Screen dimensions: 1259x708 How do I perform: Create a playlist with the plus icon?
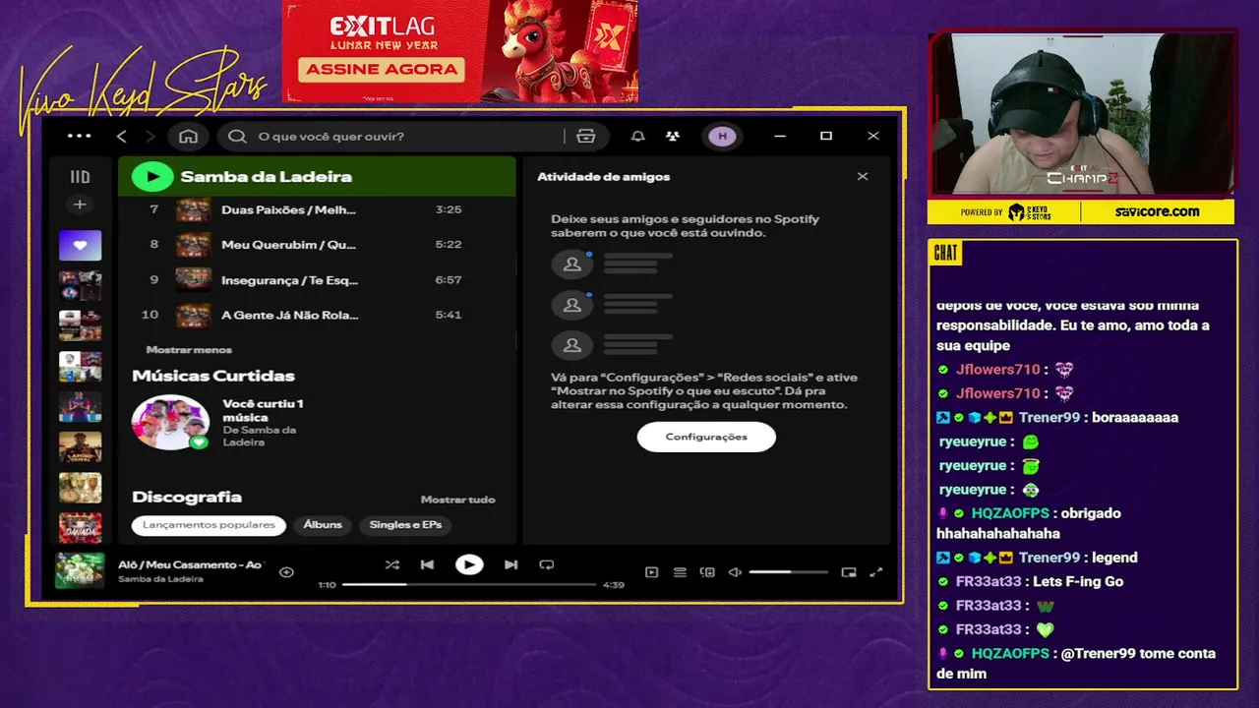pyautogui.click(x=80, y=205)
